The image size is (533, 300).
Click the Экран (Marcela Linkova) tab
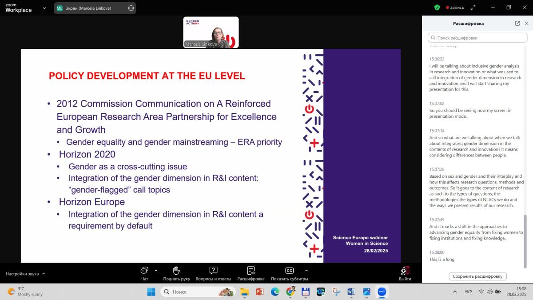tap(88, 8)
